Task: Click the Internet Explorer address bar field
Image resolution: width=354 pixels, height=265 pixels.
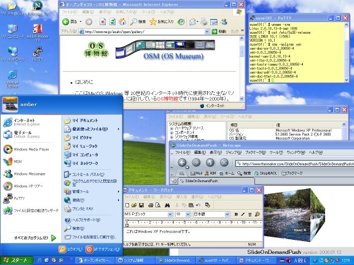Action: point(144,32)
